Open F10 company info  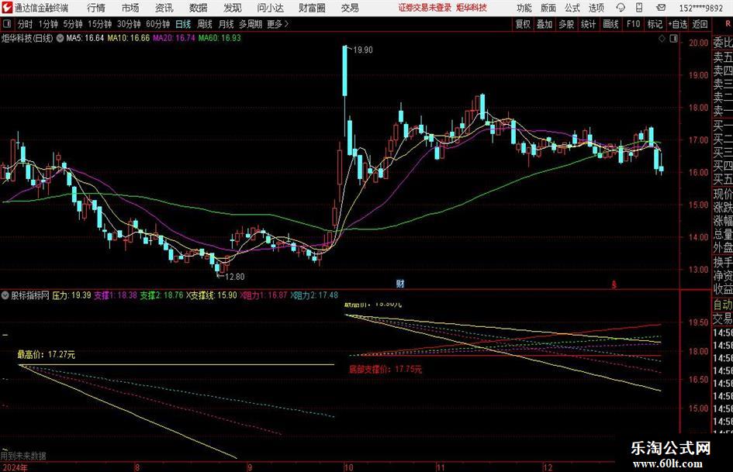[633, 24]
